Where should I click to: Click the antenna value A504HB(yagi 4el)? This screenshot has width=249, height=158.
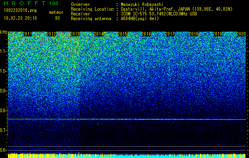point(140,19)
